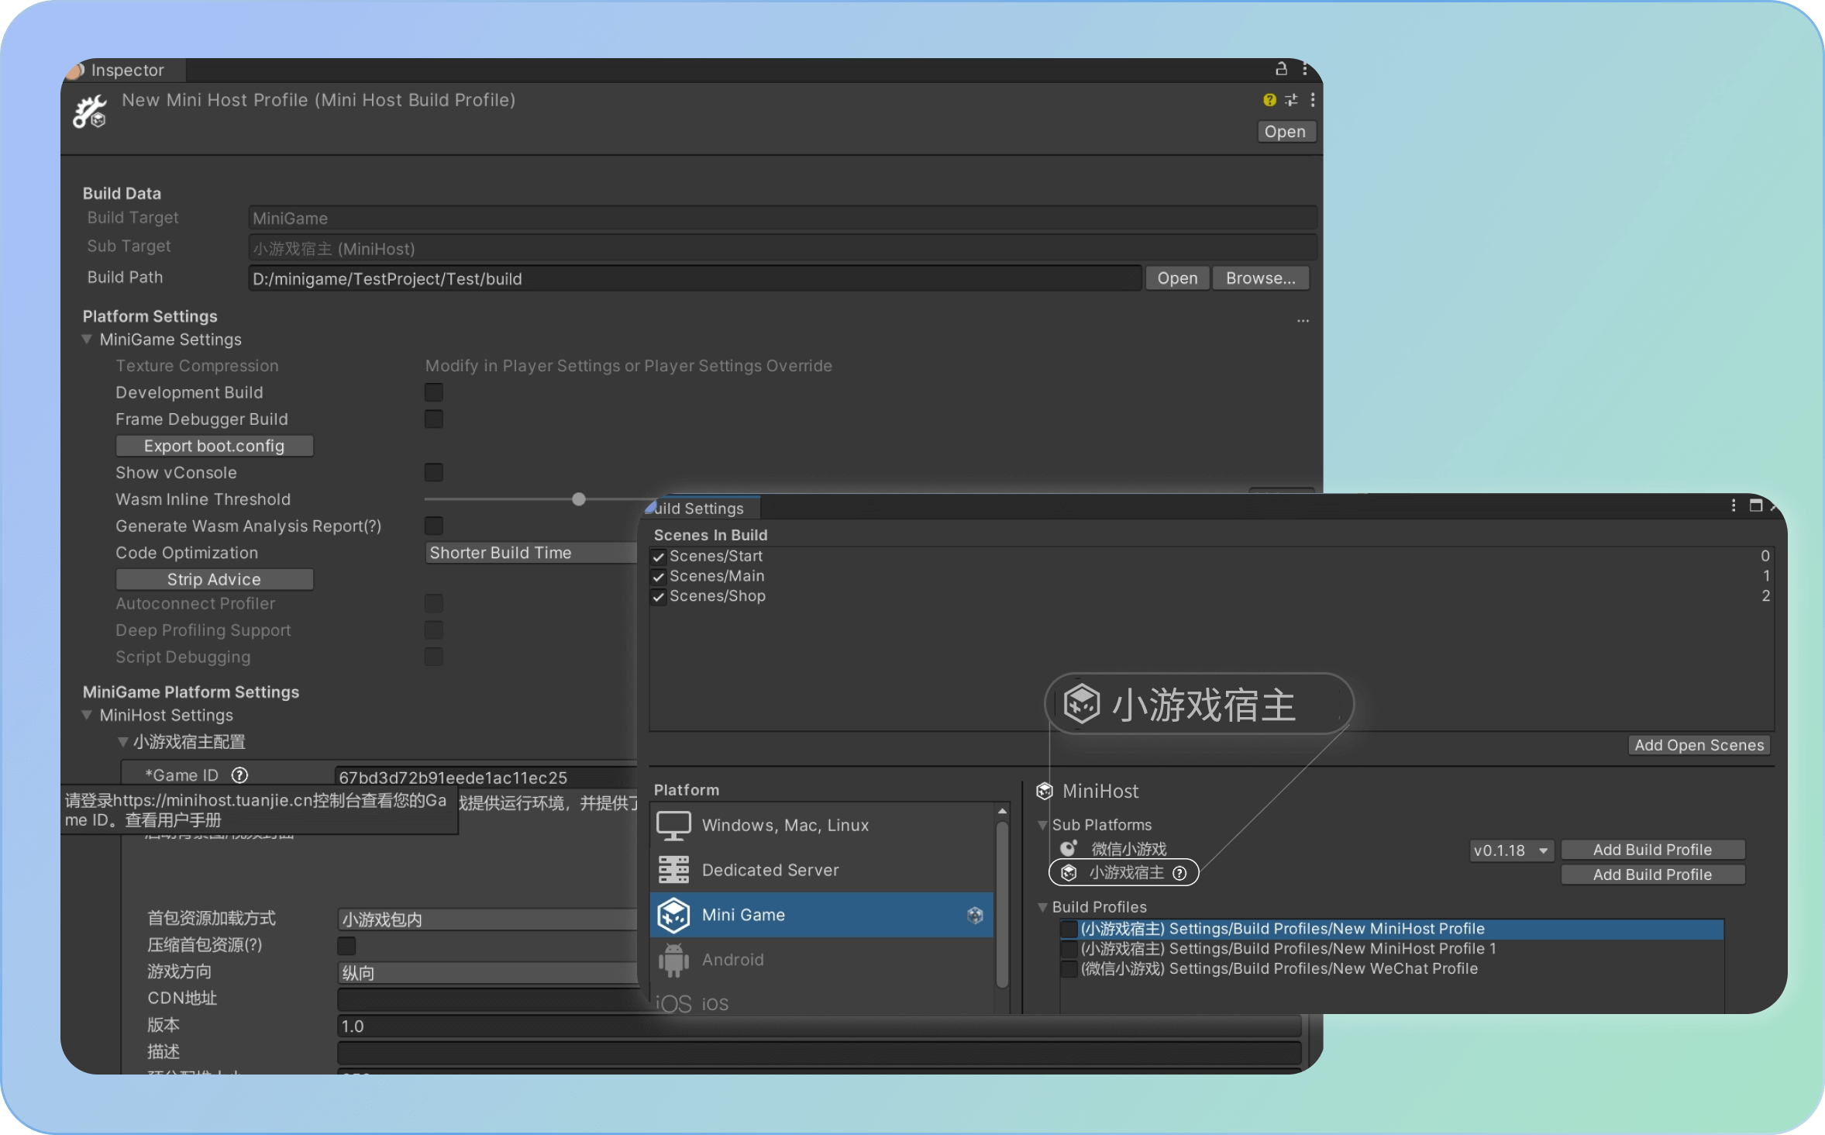Select the Mini Game platform entry
Viewport: 1825px width, 1135px height.
(x=821, y=915)
